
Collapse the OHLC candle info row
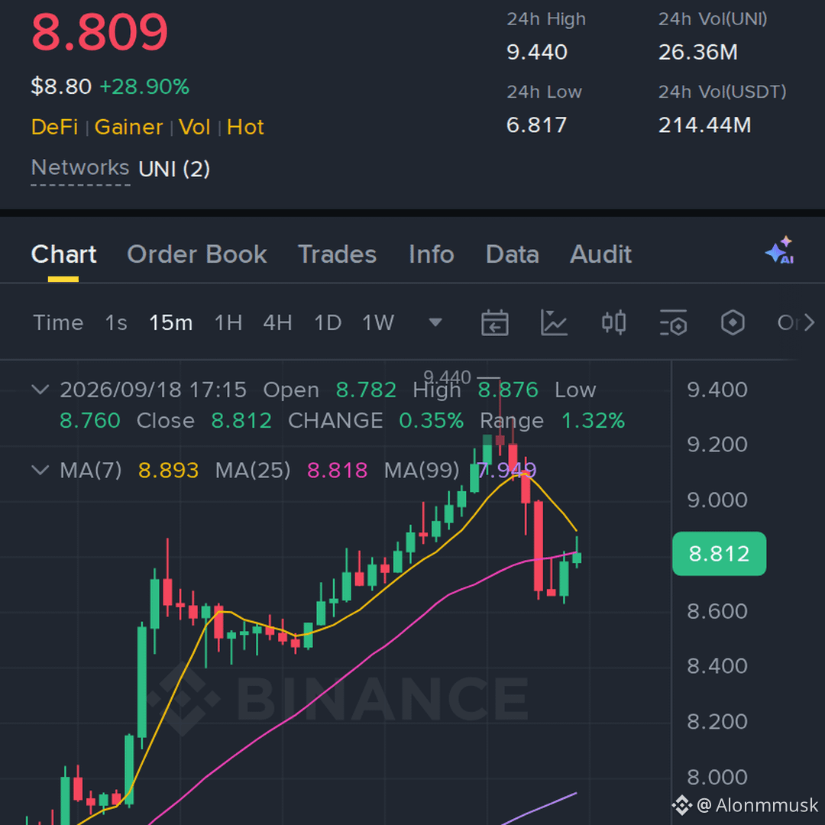[x=40, y=390]
